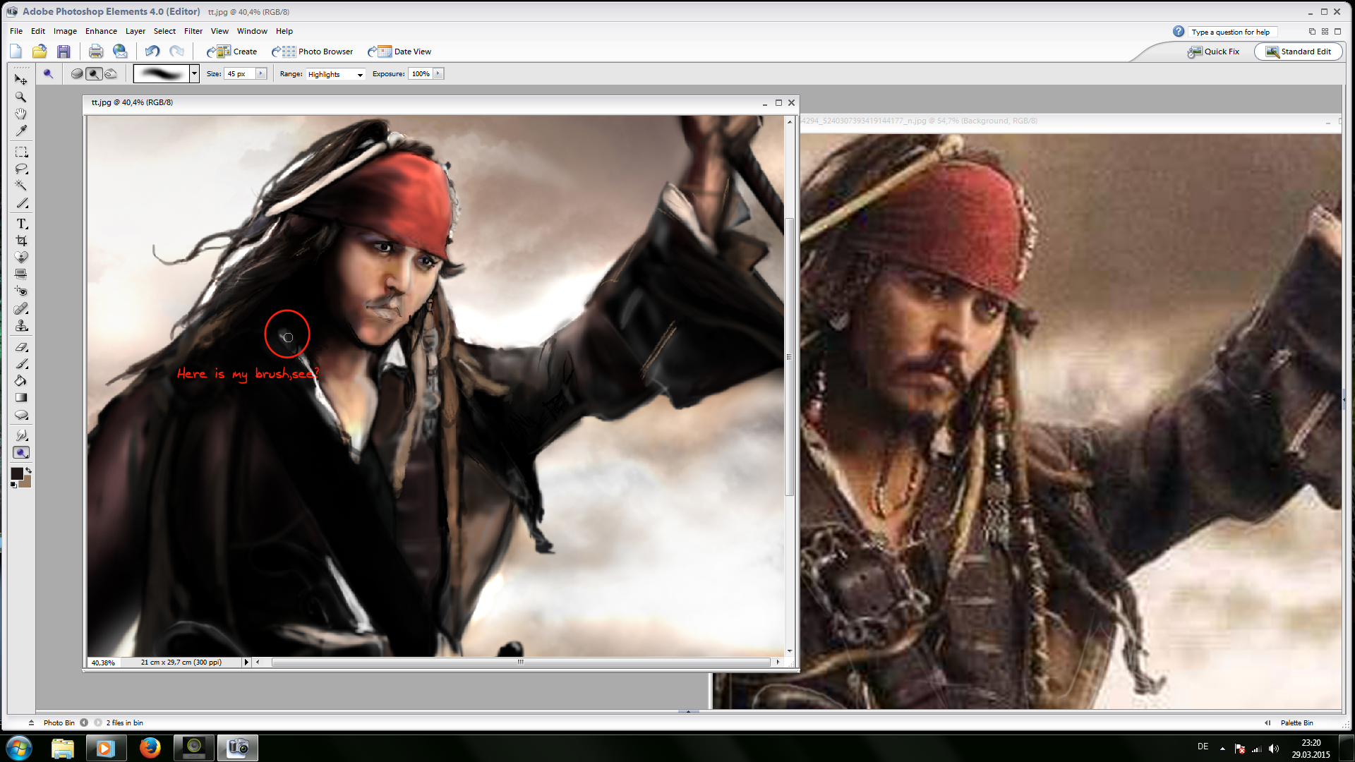Click the Redo arrow icon
Image resolution: width=1355 pixels, height=762 pixels.
coord(176,51)
